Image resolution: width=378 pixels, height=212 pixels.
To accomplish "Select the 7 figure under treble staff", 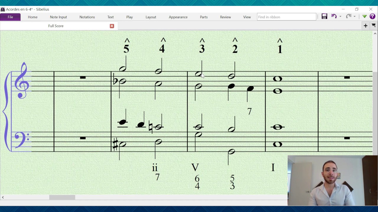I will pyautogui.click(x=250, y=111).
